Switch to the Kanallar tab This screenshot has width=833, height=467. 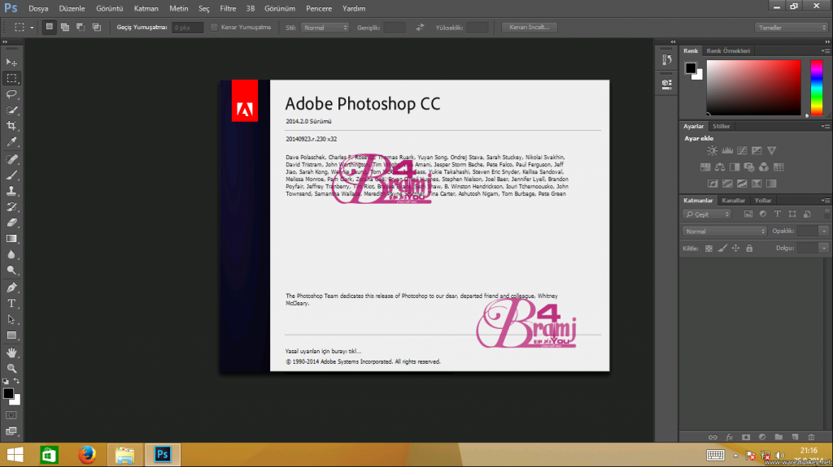[x=734, y=200]
